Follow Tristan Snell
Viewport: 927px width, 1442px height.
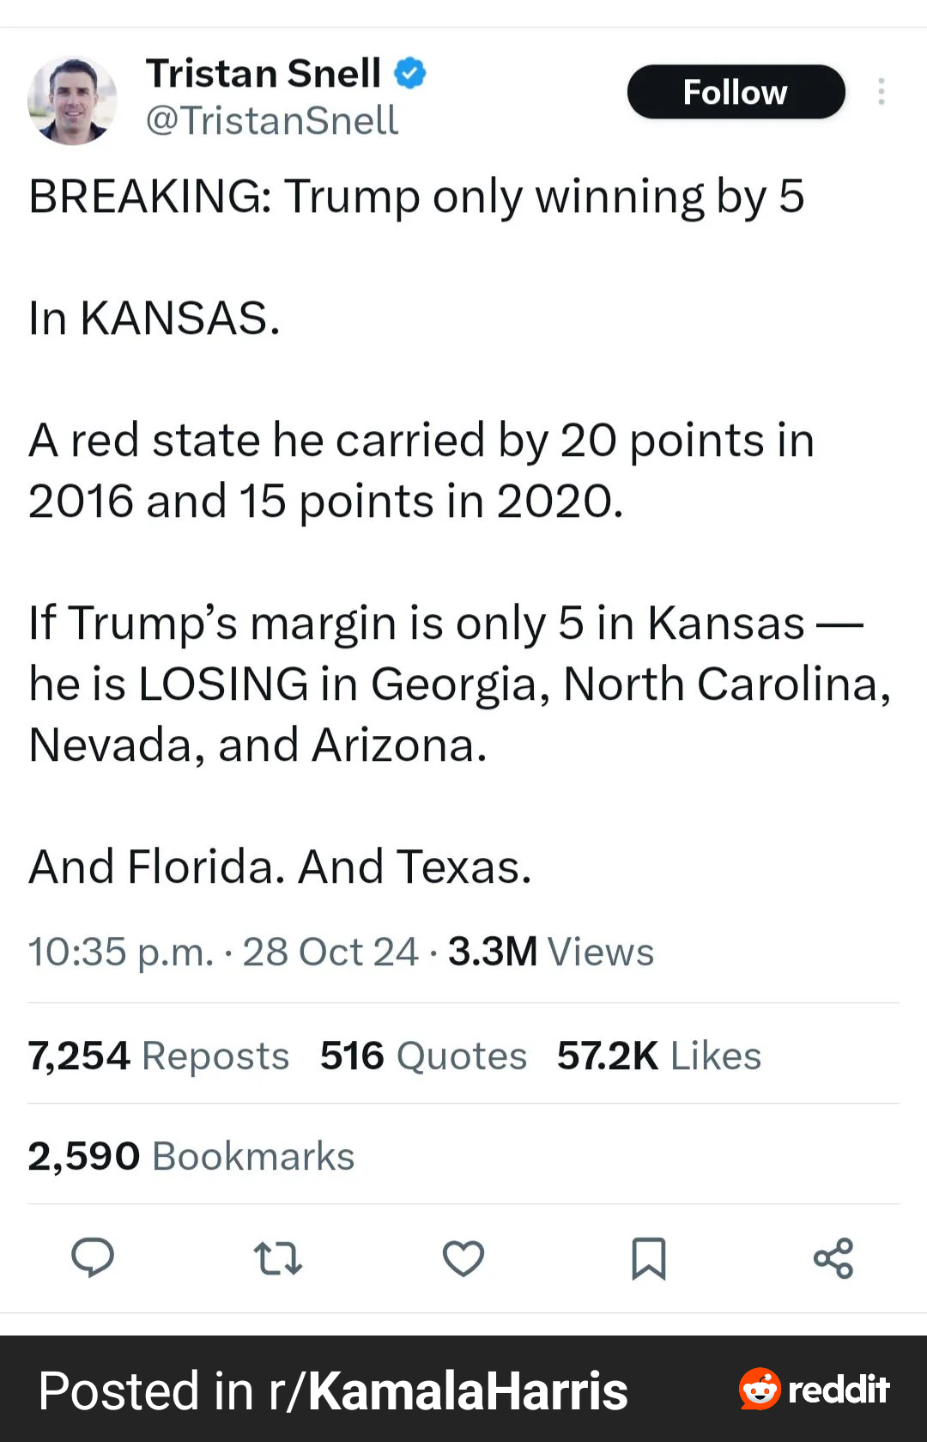pyautogui.click(x=736, y=92)
